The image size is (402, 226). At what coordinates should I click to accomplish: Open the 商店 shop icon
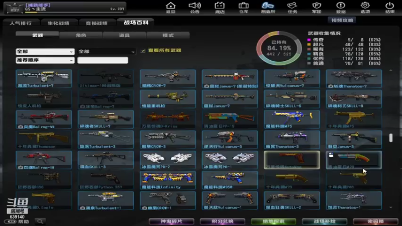220,8
